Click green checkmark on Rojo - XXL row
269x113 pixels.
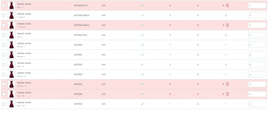coord(142,104)
